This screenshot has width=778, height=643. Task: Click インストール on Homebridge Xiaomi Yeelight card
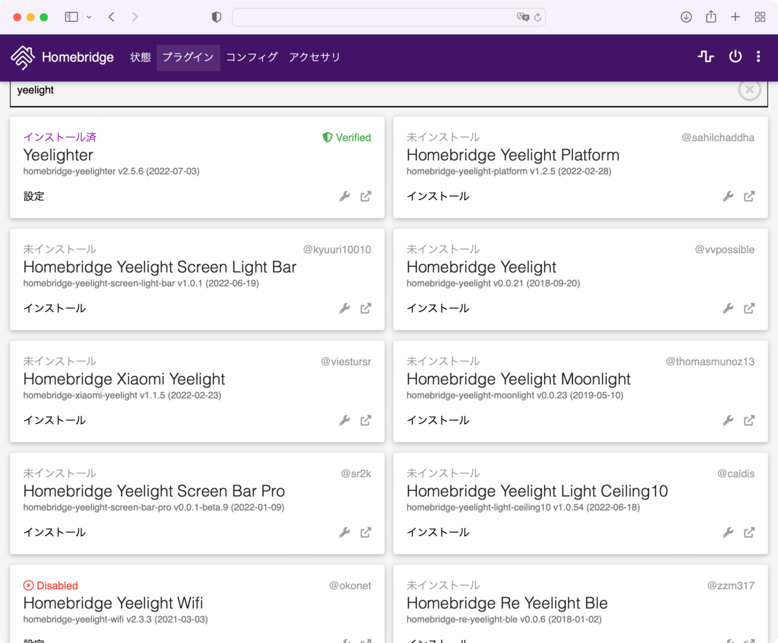pyautogui.click(x=54, y=420)
